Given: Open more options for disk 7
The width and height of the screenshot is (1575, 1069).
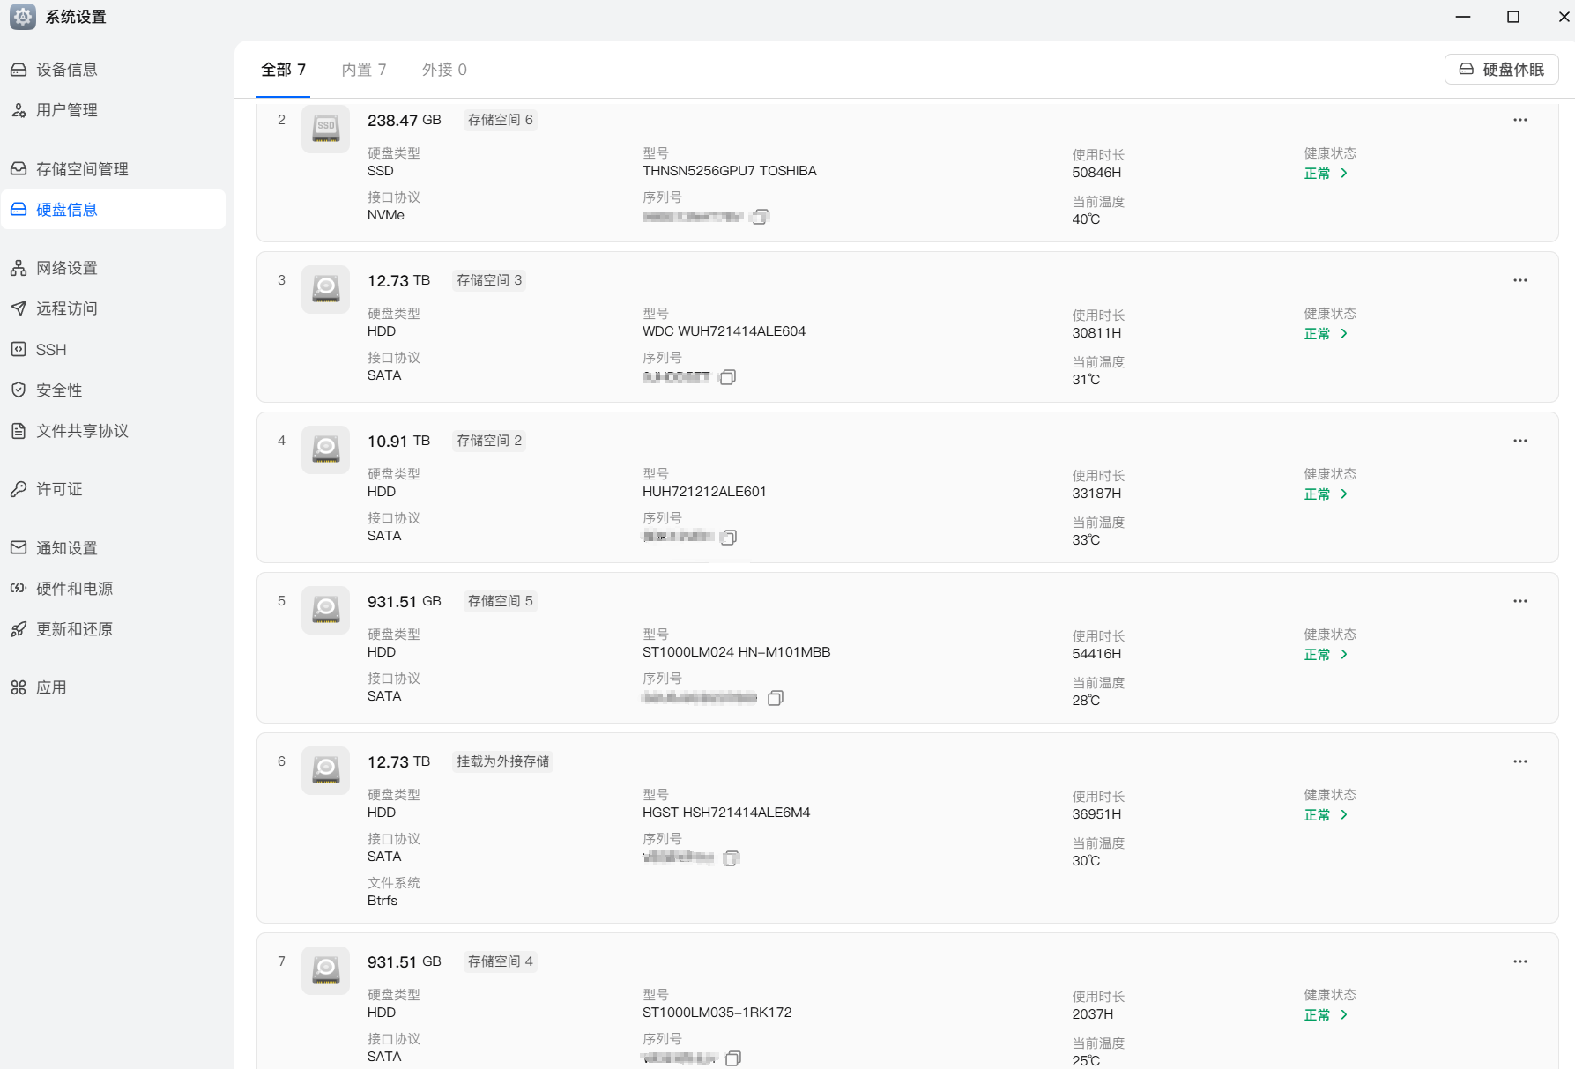Looking at the screenshot, I should pyautogui.click(x=1519, y=961).
